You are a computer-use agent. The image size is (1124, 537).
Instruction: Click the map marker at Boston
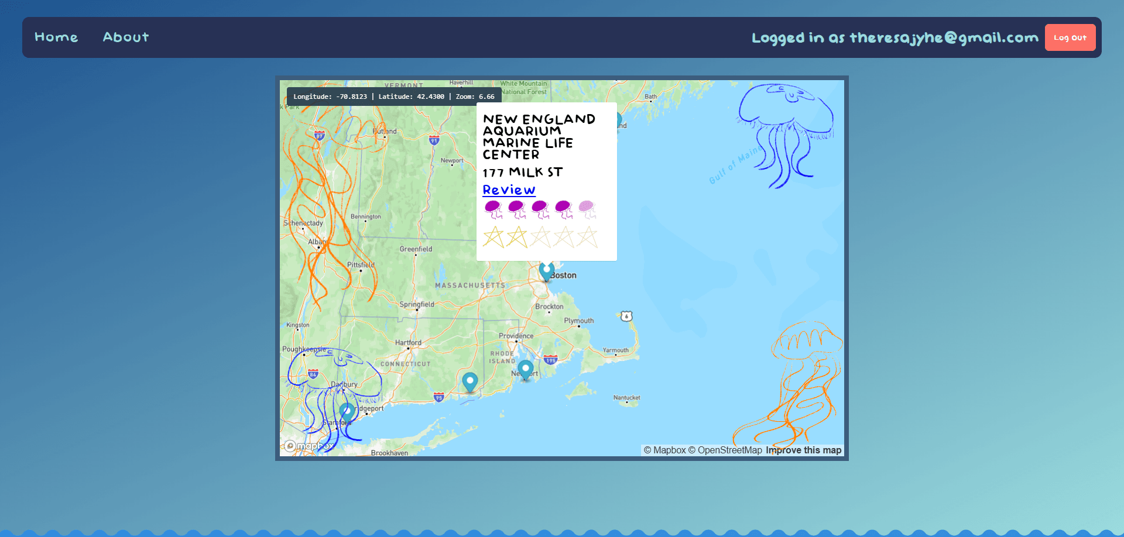pos(547,271)
